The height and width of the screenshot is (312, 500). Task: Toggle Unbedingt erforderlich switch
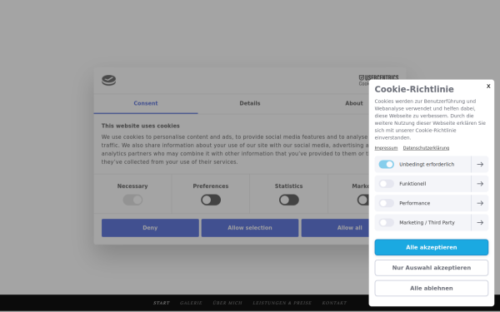[386, 164]
